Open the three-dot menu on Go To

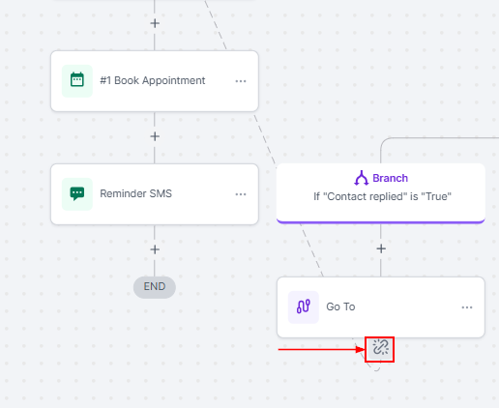tap(467, 307)
